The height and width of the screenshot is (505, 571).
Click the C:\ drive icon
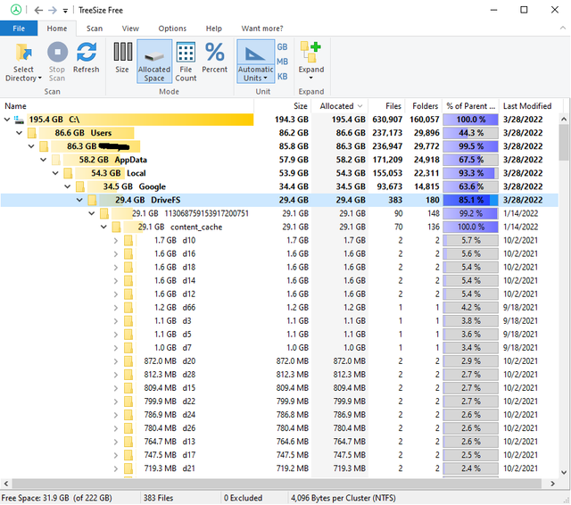coord(19,120)
